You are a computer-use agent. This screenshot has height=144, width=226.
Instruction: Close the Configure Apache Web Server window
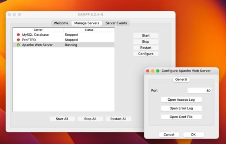tap(147, 71)
